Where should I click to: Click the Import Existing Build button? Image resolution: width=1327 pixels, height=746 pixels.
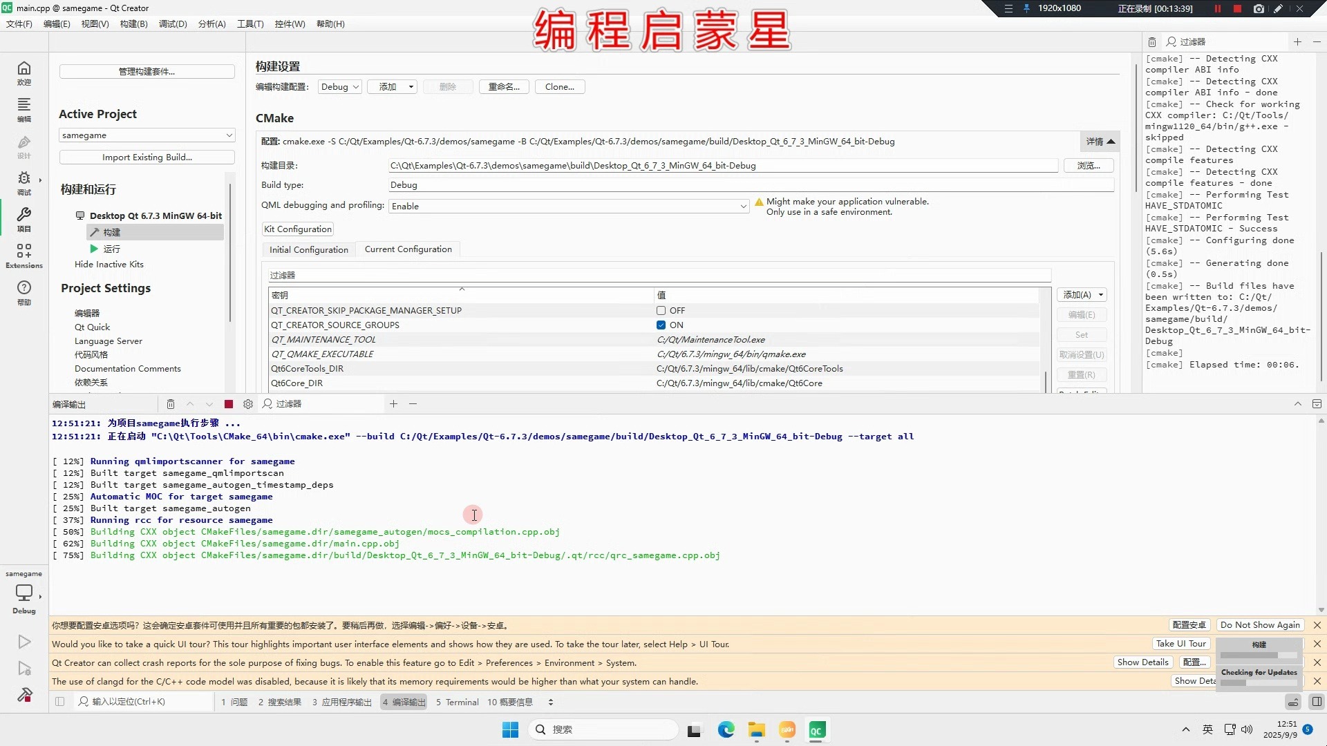point(147,157)
